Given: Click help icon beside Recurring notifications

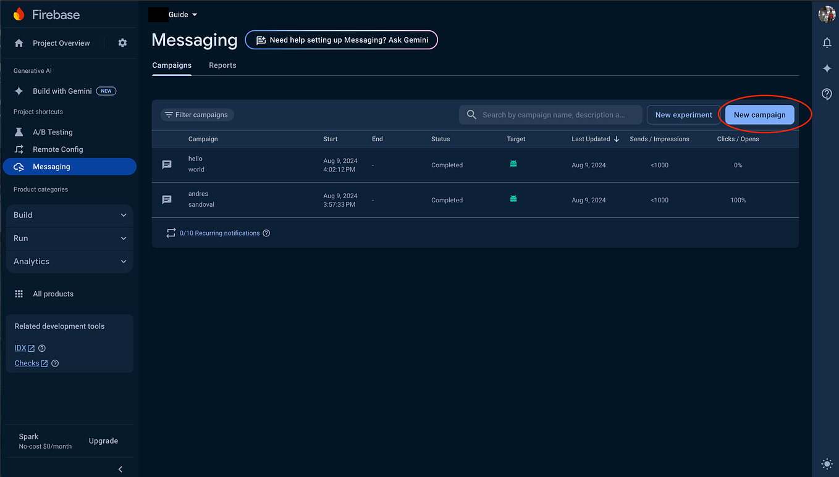Looking at the screenshot, I should (266, 233).
